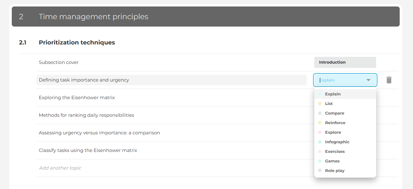Edit 'Defining task importance and urgency' topic text
This screenshot has width=413, height=189.
coord(84,80)
